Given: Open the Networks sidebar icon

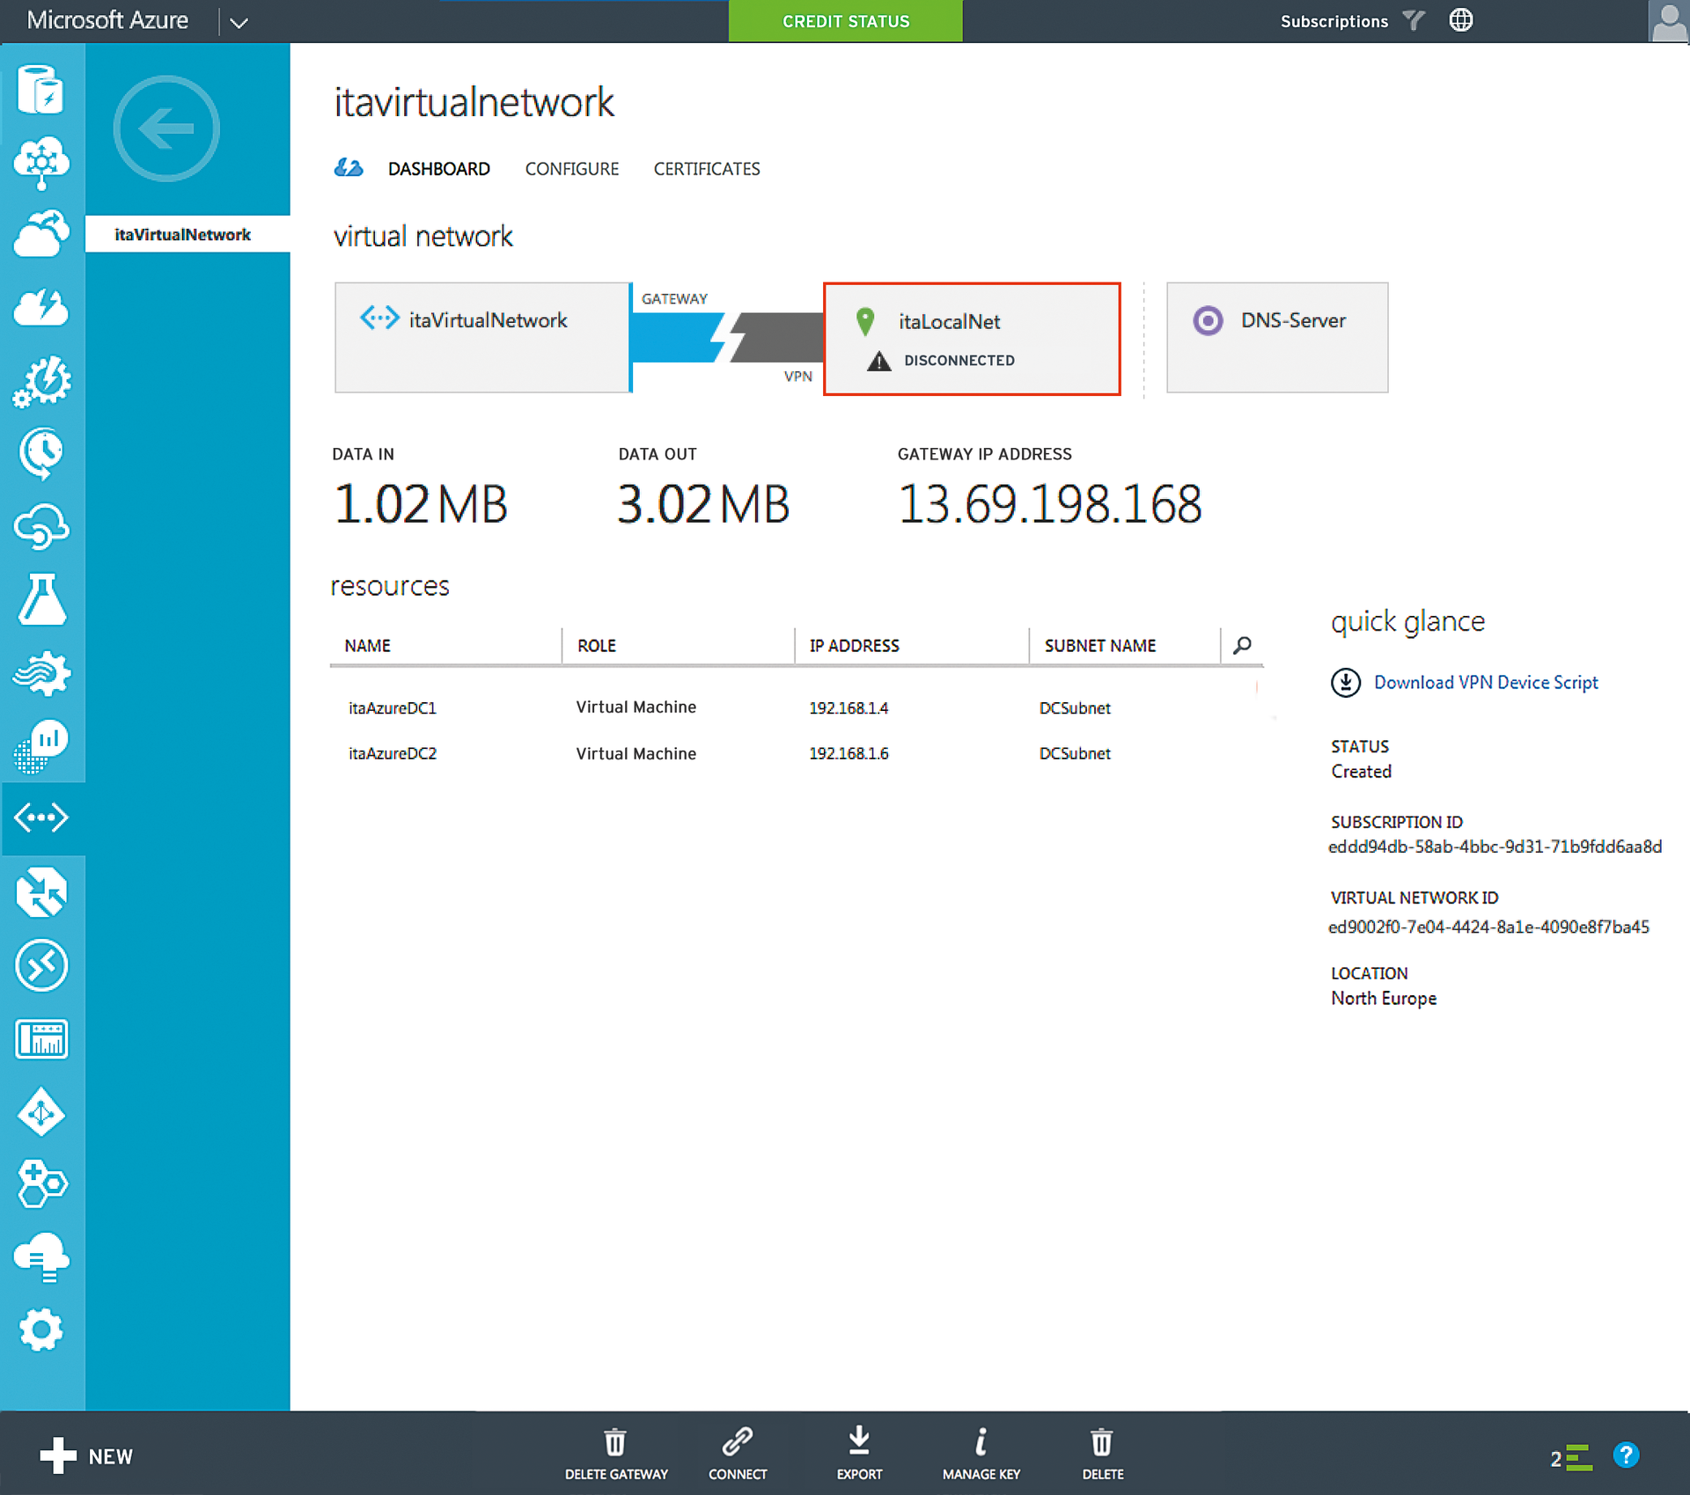Looking at the screenshot, I should point(41,817).
